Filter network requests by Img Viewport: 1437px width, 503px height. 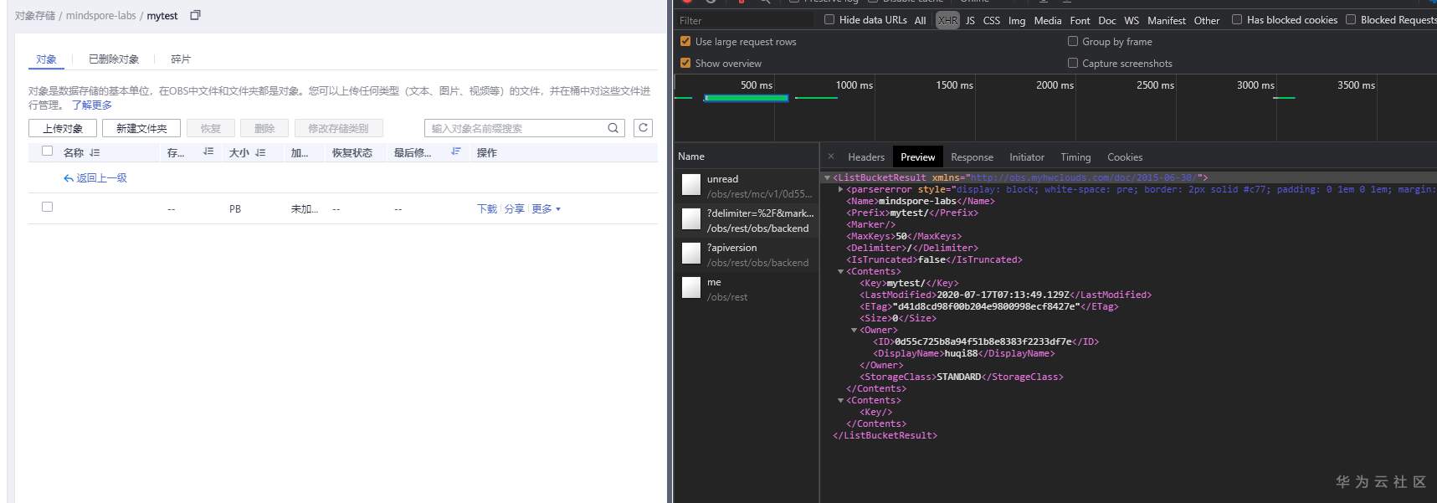tap(1017, 20)
